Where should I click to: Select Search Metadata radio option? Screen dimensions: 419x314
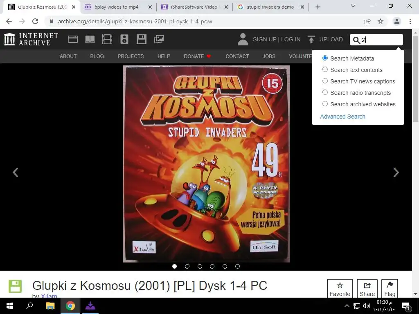coord(325,58)
